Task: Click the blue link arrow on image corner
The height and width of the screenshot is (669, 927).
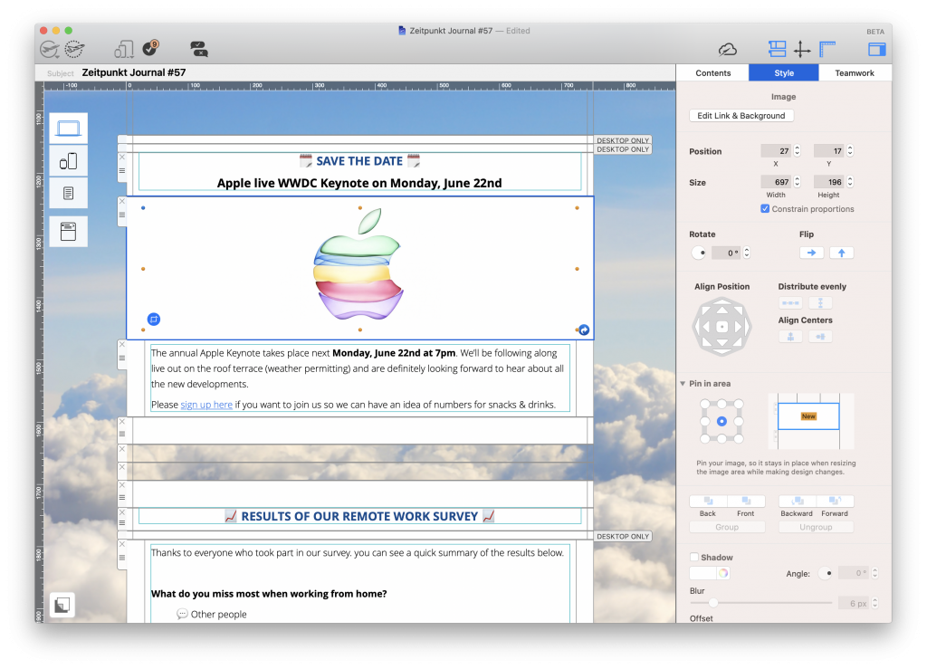Action: point(584,330)
